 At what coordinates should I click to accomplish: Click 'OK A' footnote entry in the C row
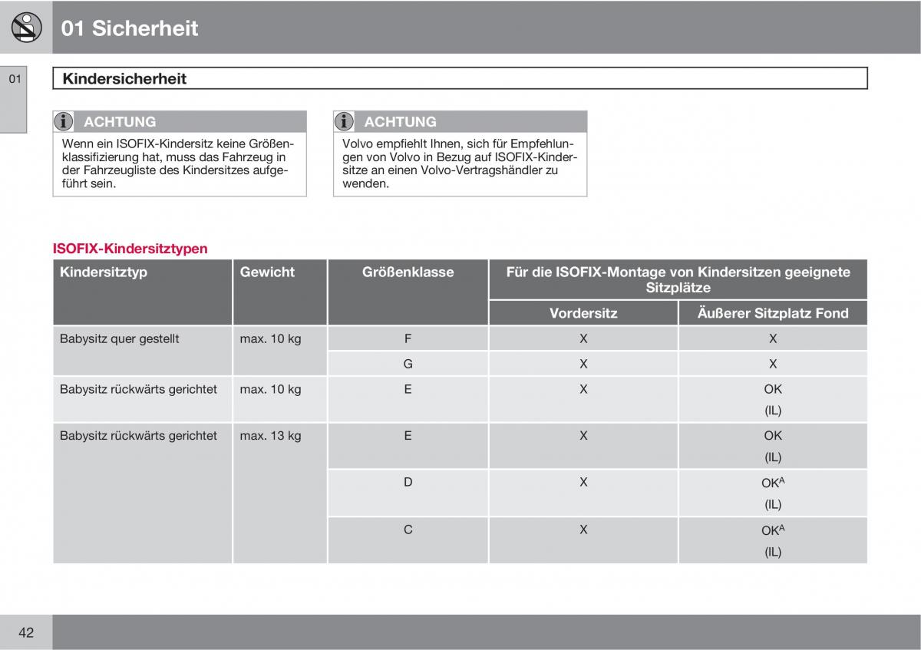pos(773,530)
